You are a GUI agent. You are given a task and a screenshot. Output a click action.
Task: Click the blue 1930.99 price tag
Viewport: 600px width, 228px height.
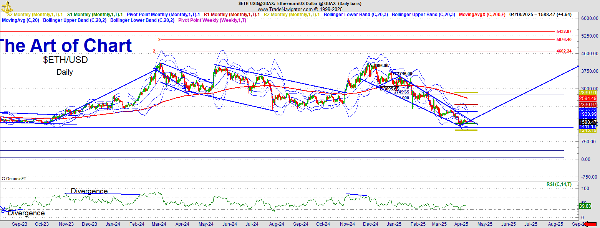pos(588,114)
